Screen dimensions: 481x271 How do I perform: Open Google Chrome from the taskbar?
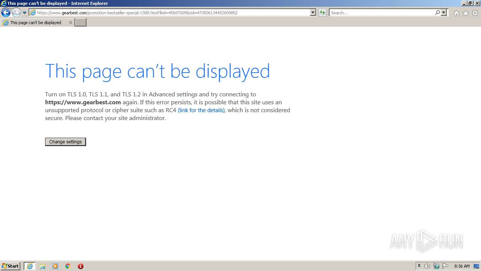click(68, 266)
